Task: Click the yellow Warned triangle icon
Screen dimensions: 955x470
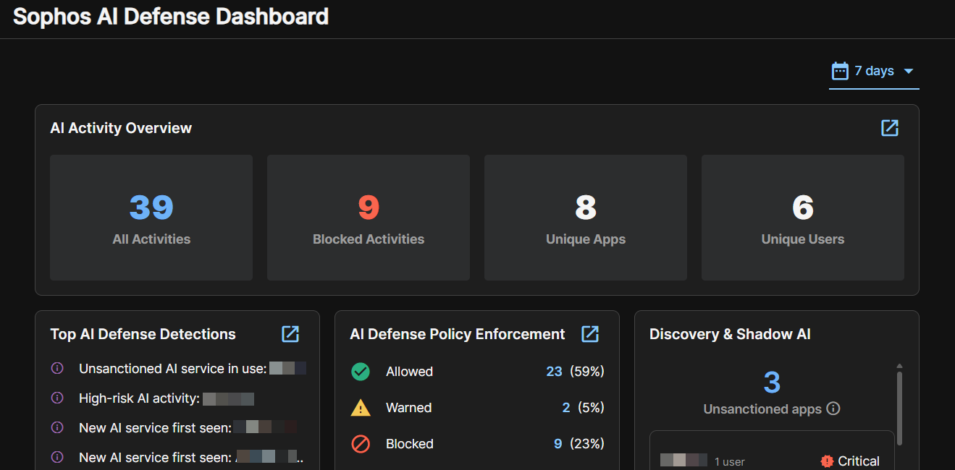Action: (x=361, y=408)
